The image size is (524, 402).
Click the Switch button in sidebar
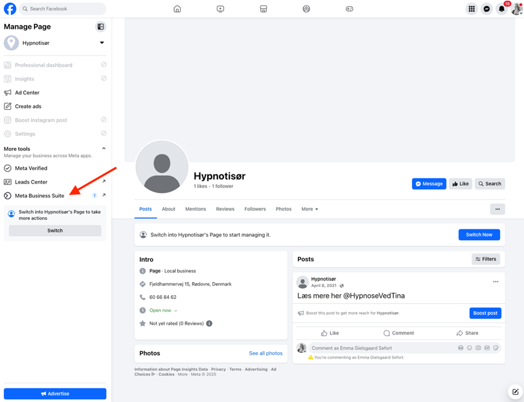click(x=55, y=231)
